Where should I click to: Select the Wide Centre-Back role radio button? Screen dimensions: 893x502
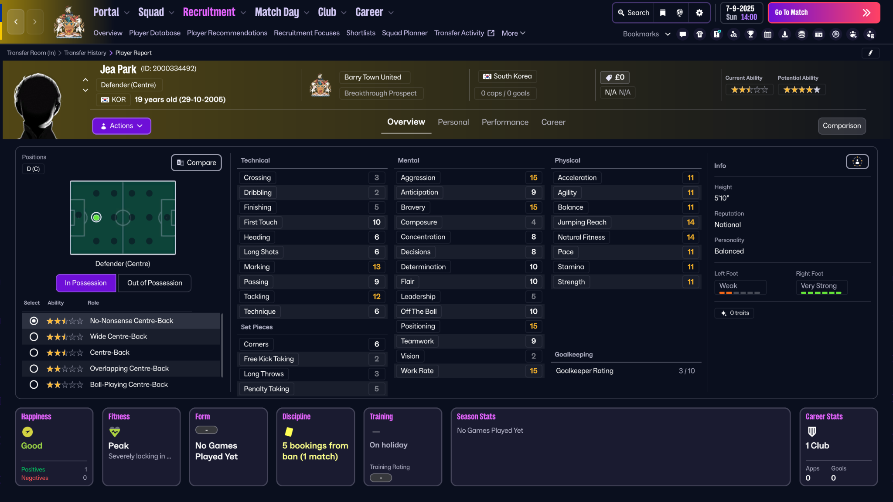click(x=34, y=337)
